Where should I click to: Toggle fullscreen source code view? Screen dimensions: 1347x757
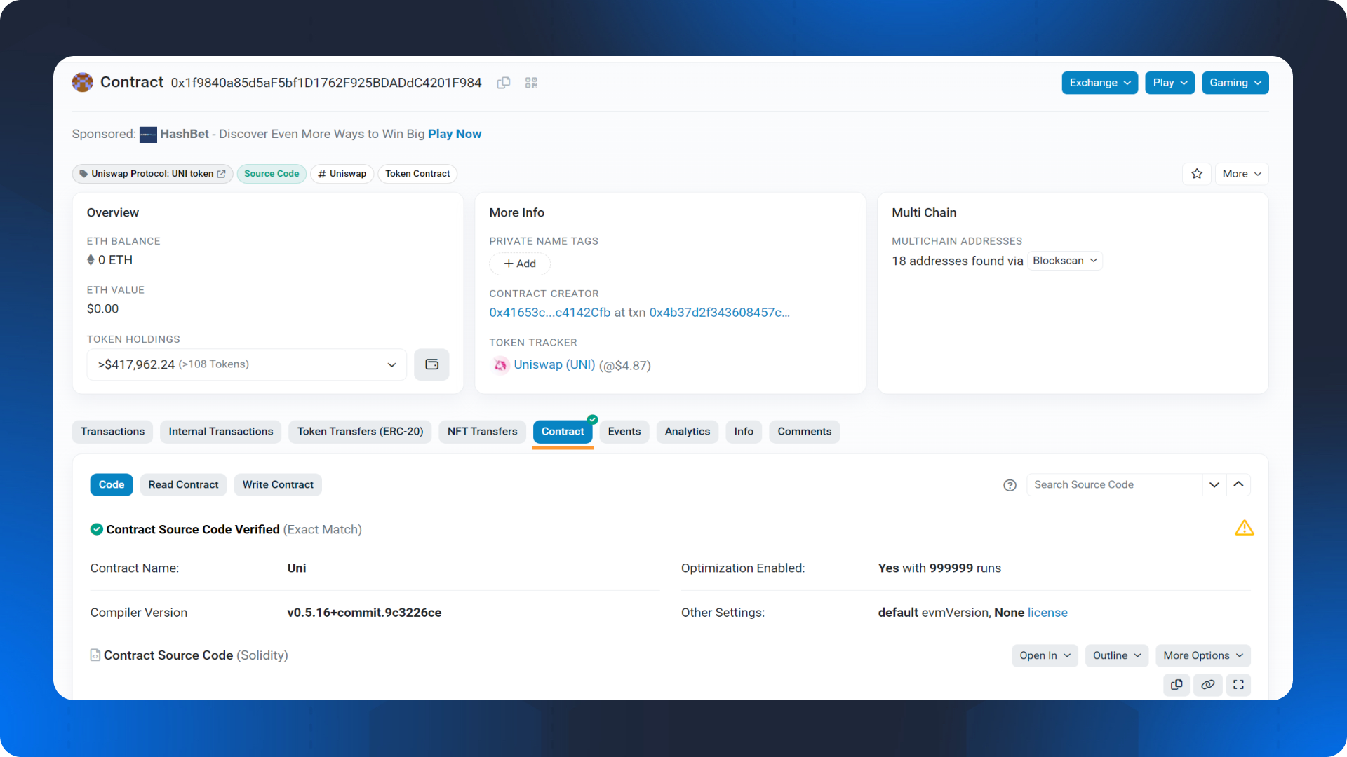1238,685
